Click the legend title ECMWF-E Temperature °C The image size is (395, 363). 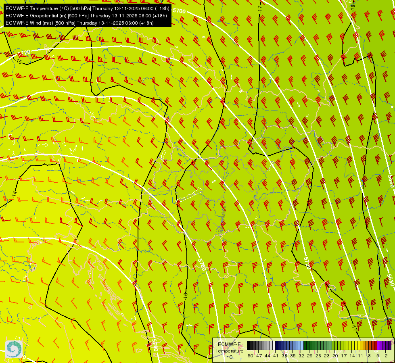(x=230, y=351)
